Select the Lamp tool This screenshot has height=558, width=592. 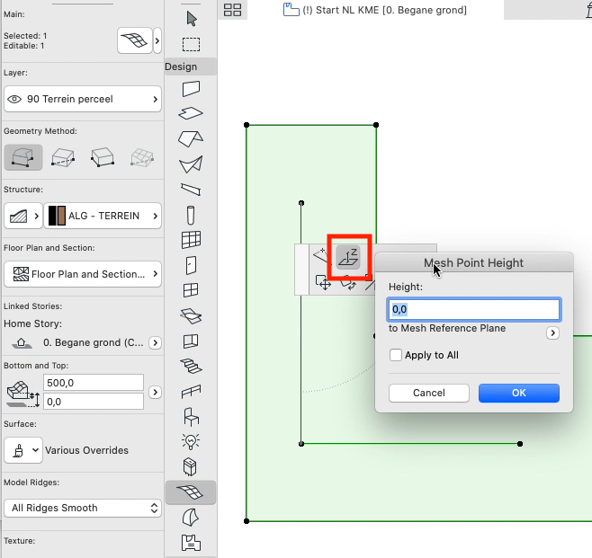[x=191, y=441]
